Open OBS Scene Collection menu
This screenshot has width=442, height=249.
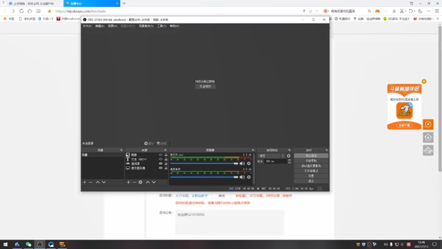(146, 26)
